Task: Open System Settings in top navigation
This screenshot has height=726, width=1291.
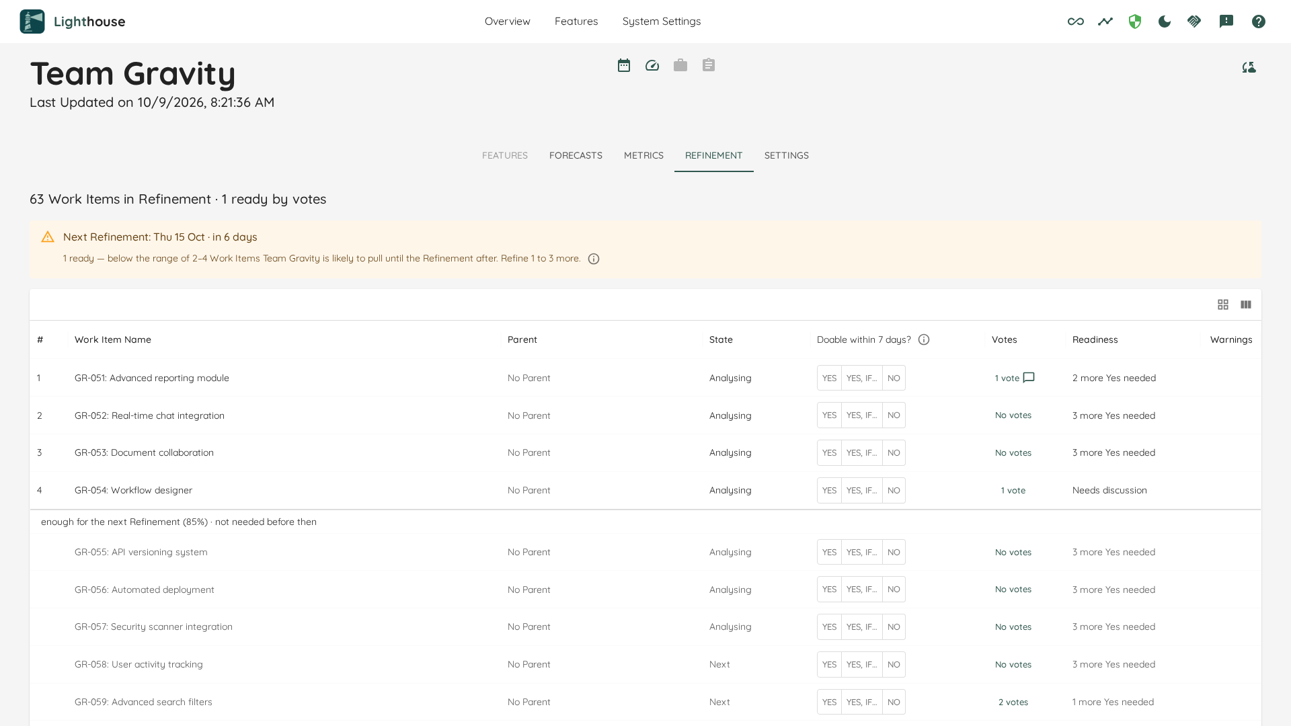Action: (x=662, y=22)
